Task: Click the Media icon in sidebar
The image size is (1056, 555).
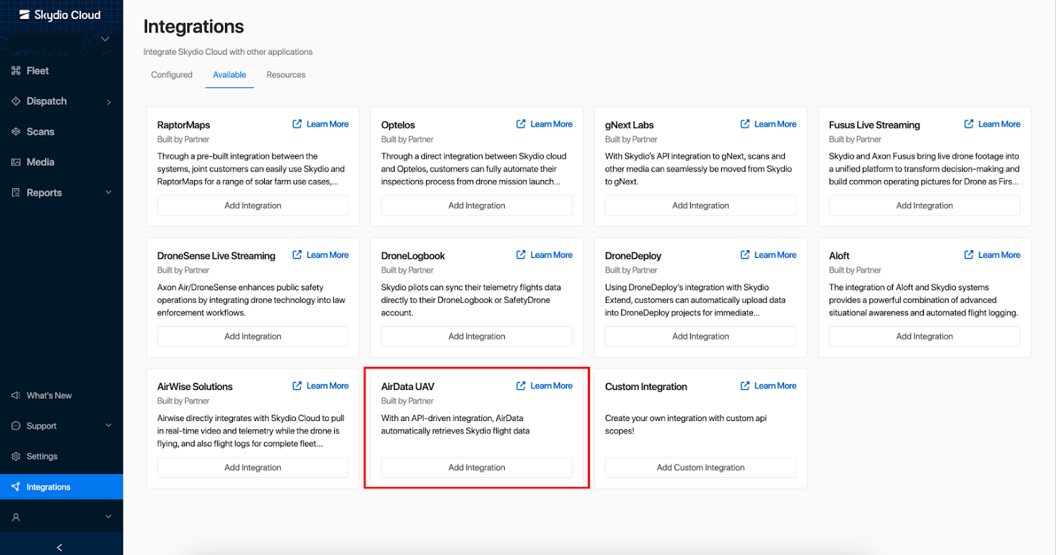Action: [x=16, y=162]
